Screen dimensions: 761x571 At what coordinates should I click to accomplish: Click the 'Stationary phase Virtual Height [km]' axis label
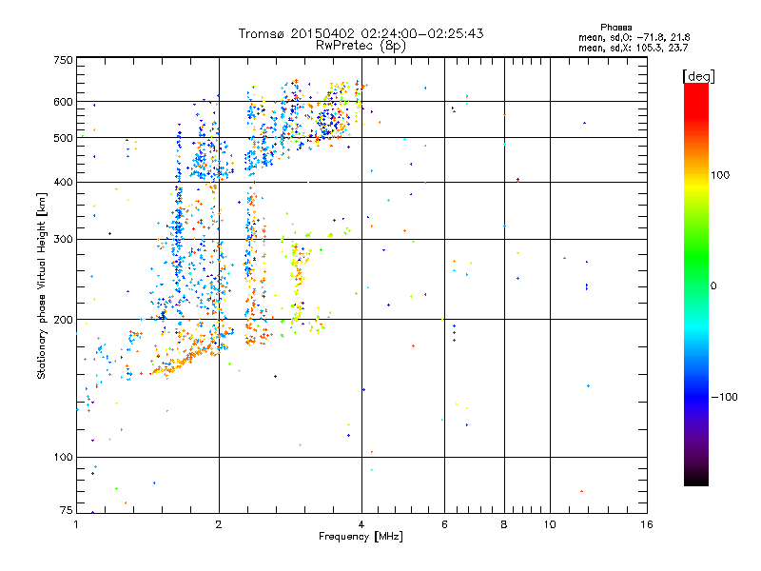click(42, 285)
